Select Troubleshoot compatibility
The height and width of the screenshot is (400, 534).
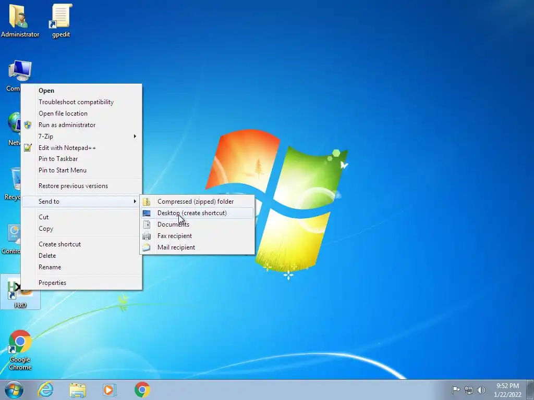[82, 102]
